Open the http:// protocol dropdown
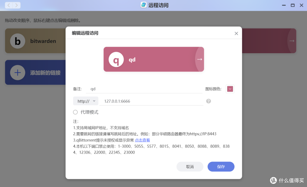The width and height of the screenshot is (307, 187). click(86, 101)
